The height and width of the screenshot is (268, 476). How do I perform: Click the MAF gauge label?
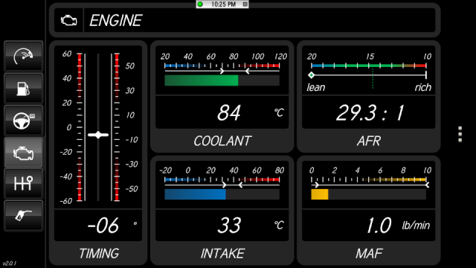coord(369,253)
